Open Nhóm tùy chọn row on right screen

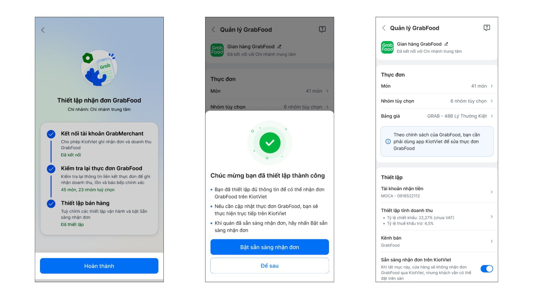pos(437,101)
